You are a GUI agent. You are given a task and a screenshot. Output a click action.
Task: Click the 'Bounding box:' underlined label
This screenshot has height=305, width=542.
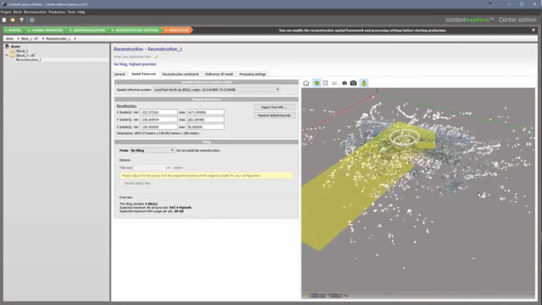click(x=126, y=106)
